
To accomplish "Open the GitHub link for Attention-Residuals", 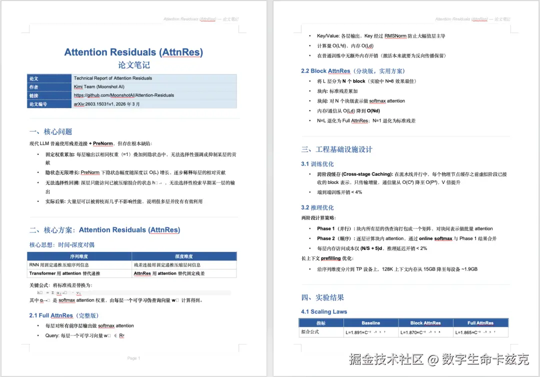I will [x=124, y=95].
